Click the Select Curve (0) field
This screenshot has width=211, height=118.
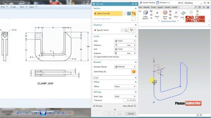[108, 13]
